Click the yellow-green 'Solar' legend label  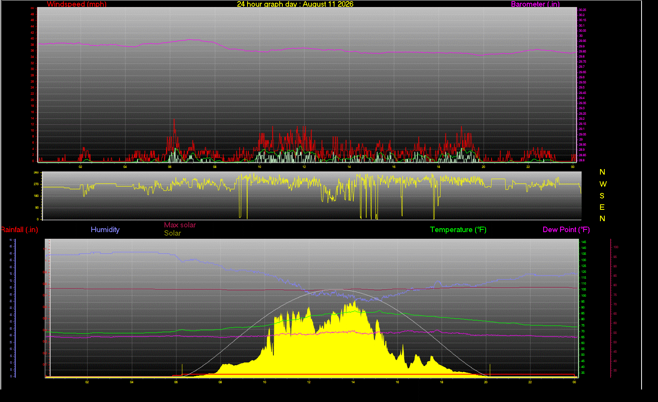[x=172, y=233]
